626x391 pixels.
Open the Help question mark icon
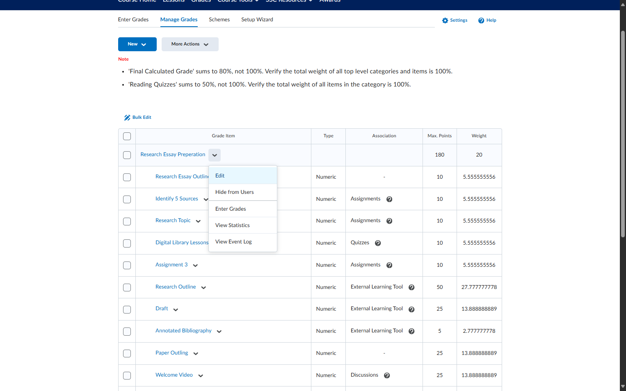481,20
